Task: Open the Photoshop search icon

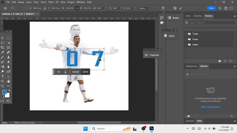Action: [x=220, y=8]
